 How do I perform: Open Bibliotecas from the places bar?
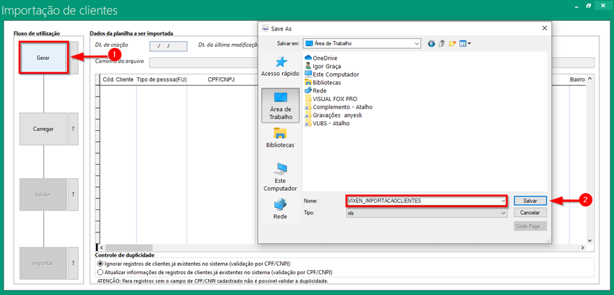280,138
